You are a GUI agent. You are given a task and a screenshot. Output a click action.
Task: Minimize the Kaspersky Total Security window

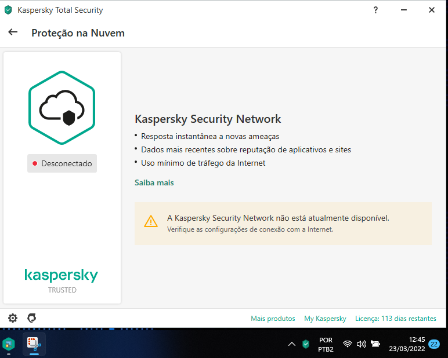[404, 10]
